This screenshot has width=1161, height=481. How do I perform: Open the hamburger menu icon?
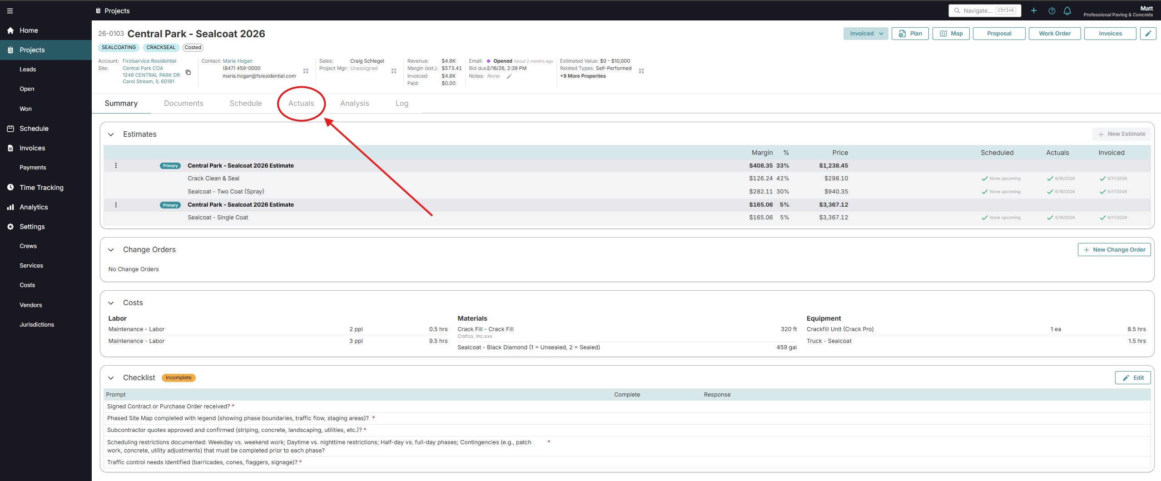(10, 11)
